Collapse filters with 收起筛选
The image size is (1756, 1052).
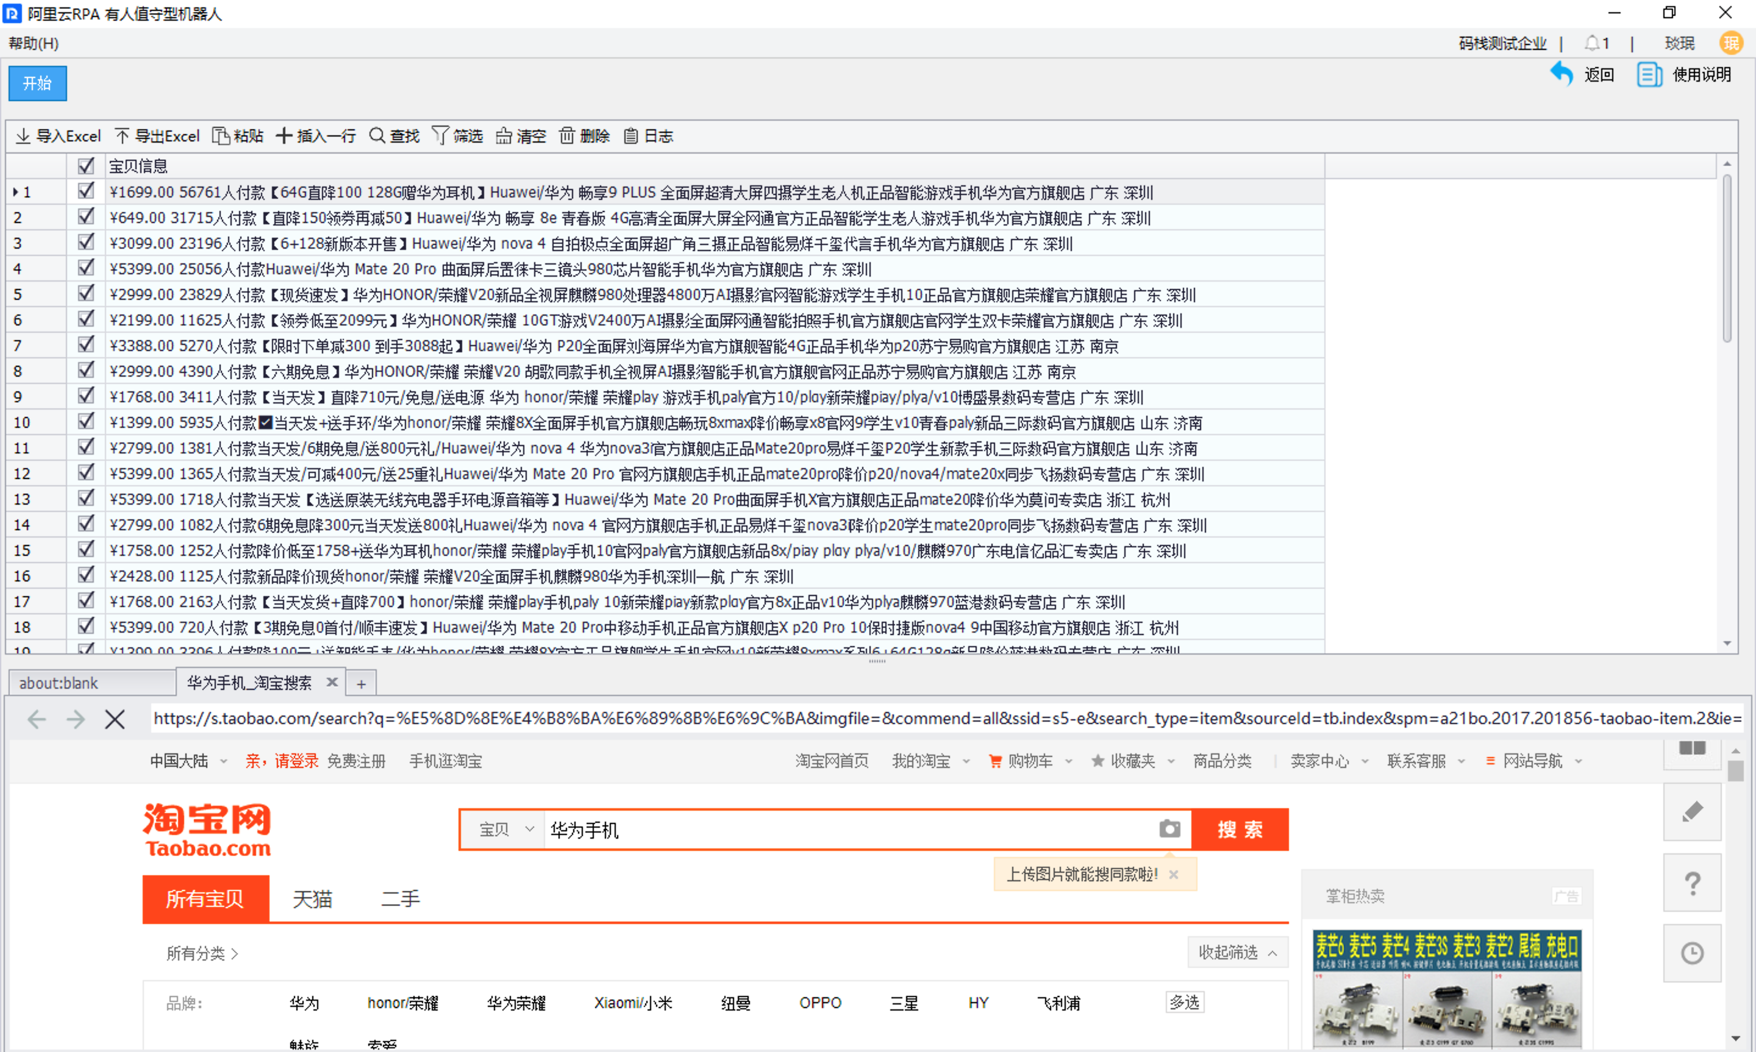1237,952
